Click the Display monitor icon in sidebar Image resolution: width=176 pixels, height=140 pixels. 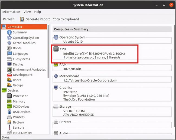click(x=9, y=64)
